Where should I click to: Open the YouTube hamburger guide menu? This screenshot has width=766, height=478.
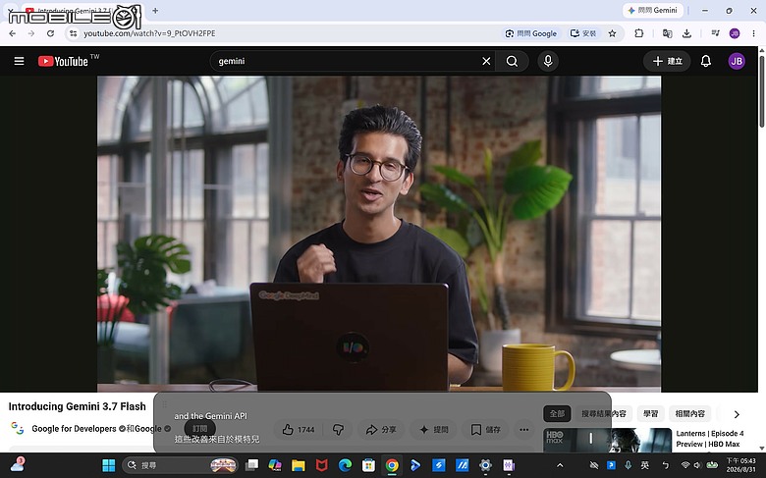pyautogui.click(x=19, y=61)
